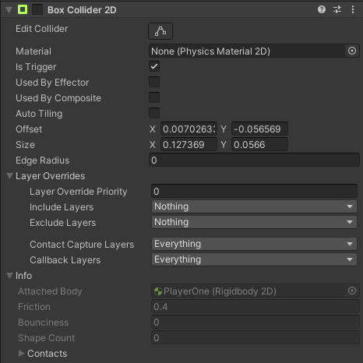Open the Include Layers dropdown
This screenshot has height=363, width=363.
254,206
